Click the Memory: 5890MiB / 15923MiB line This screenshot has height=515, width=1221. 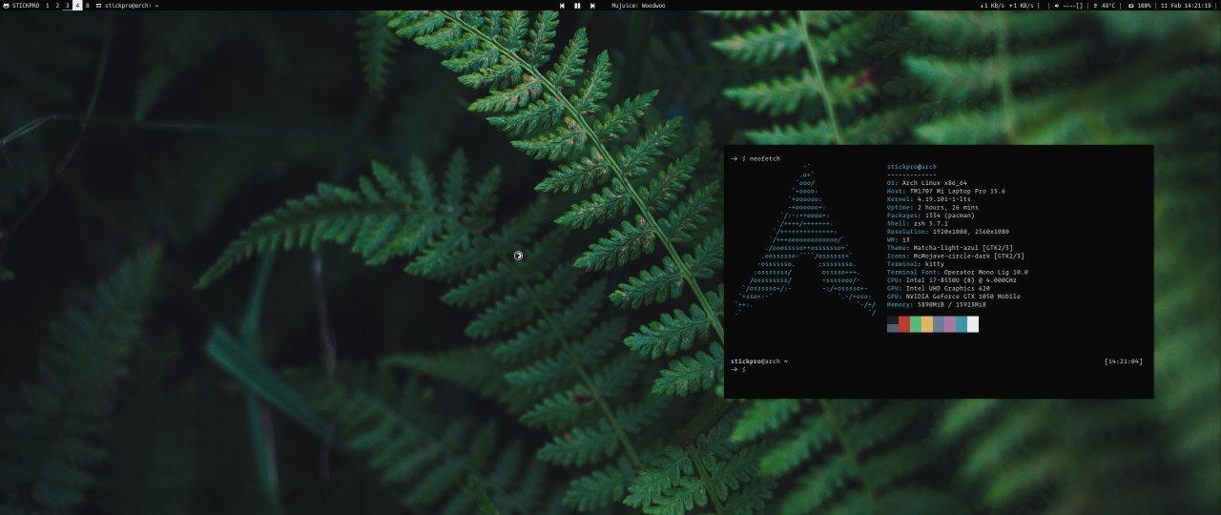pyautogui.click(x=935, y=304)
